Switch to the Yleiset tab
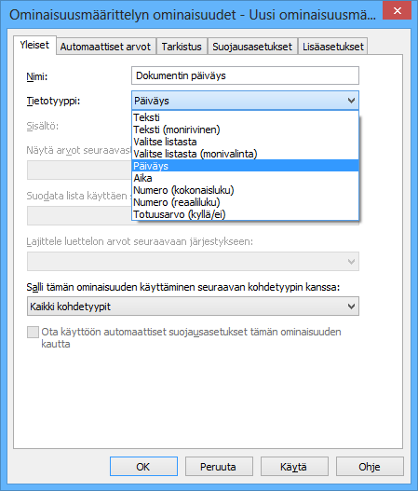Image resolution: width=418 pixels, height=491 pixels. (34, 45)
